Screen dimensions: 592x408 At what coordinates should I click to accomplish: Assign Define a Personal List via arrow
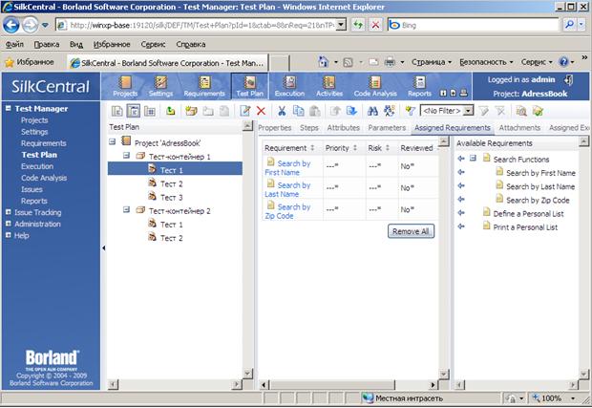click(x=461, y=213)
